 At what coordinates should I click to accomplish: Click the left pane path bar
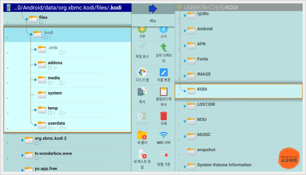click(67, 7)
